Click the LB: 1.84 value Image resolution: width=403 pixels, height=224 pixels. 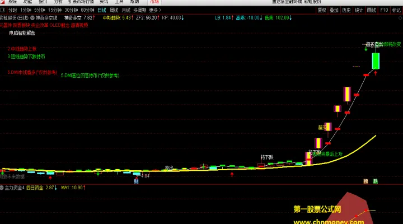224,18
